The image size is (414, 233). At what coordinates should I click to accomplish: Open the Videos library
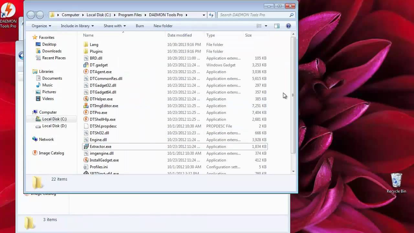[x=48, y=99]
